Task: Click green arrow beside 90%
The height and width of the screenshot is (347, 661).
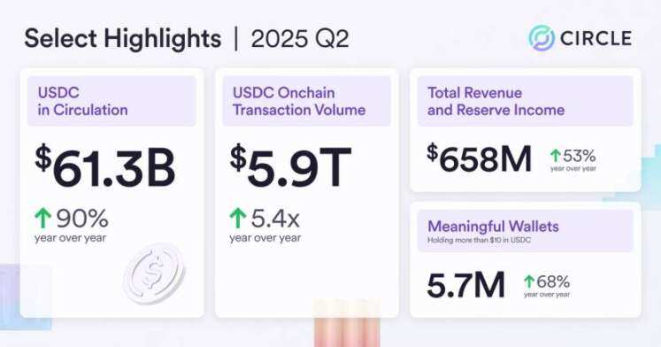Action: [43, 218]
